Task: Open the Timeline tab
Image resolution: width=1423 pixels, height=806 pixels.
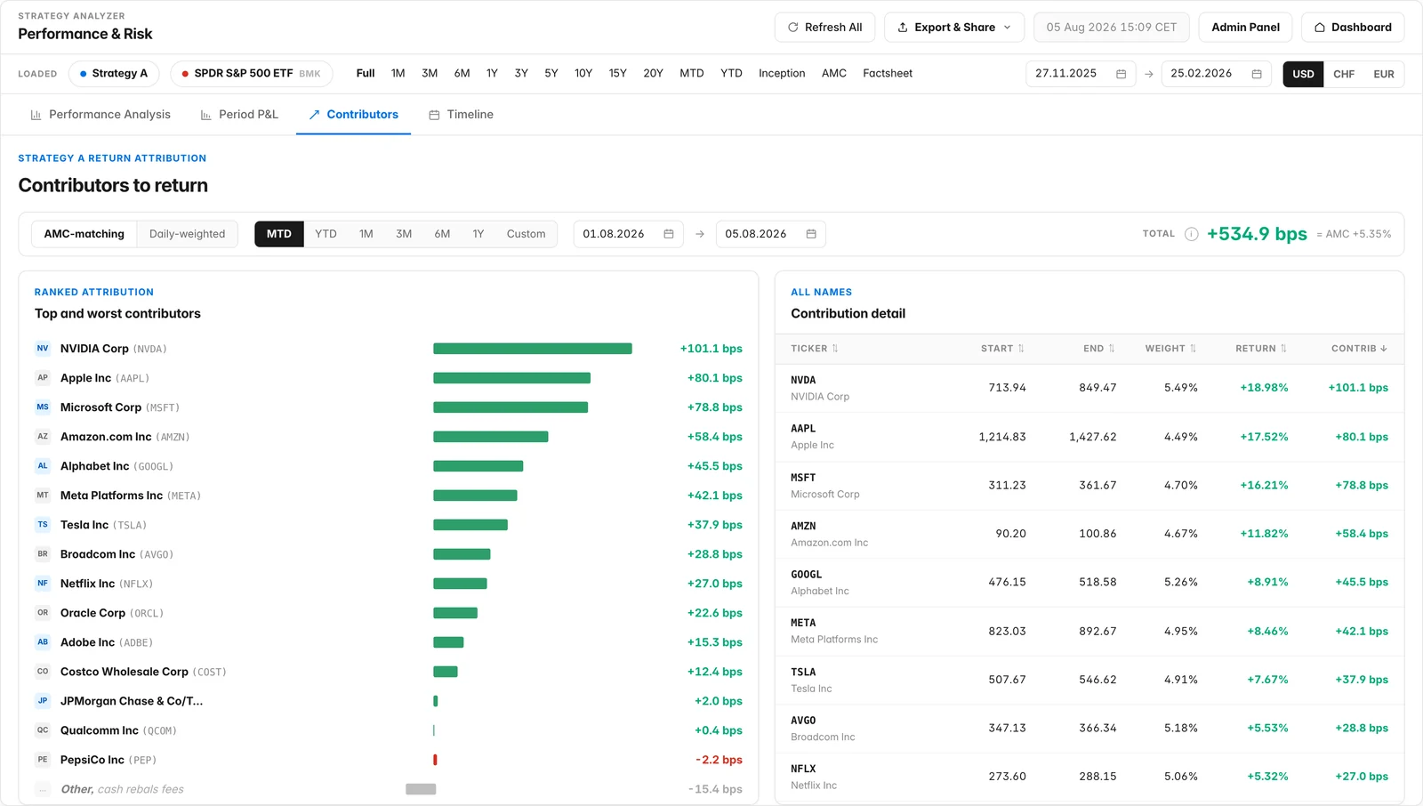Action: [461, 115]
